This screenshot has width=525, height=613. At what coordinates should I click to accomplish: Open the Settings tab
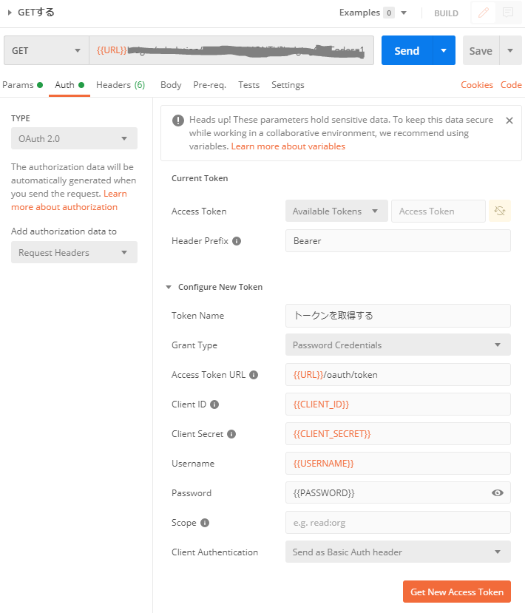click(288, 85)
